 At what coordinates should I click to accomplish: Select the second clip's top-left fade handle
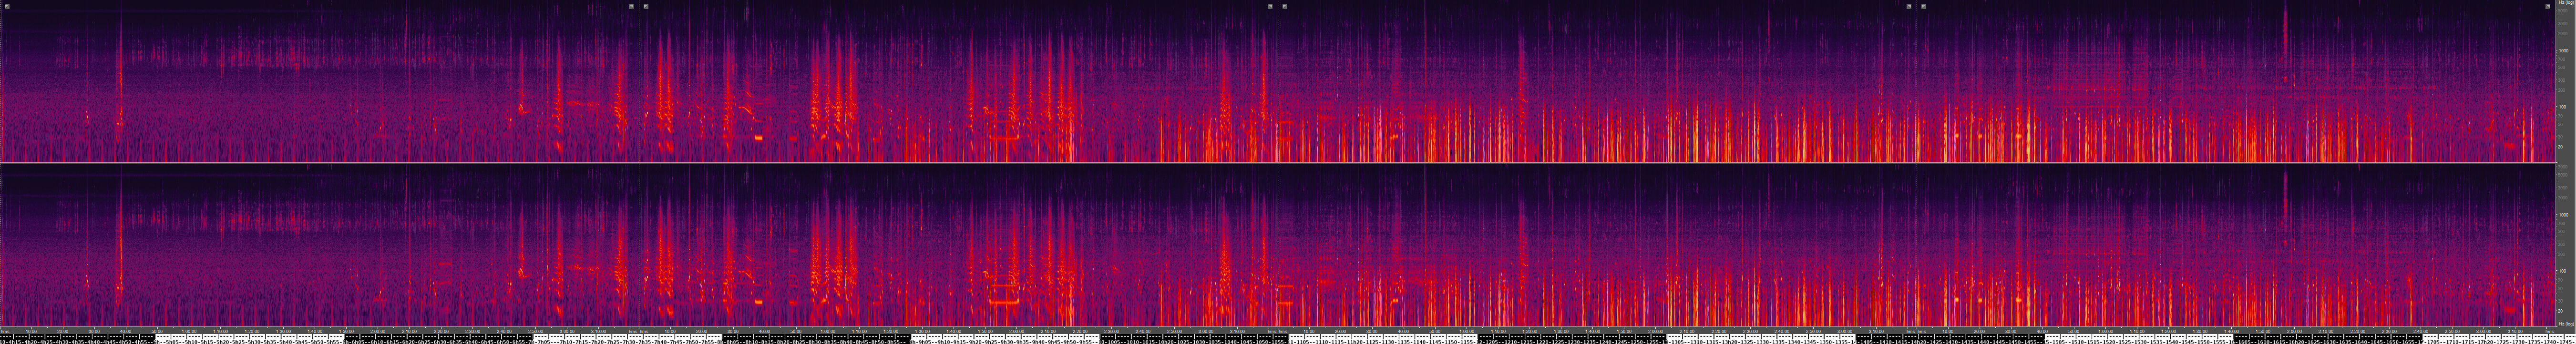tap(646, 6)
